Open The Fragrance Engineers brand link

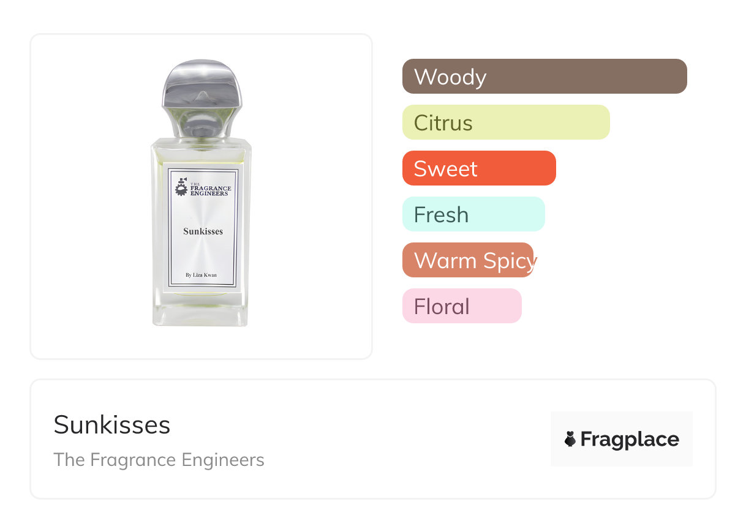coord(159,460)
